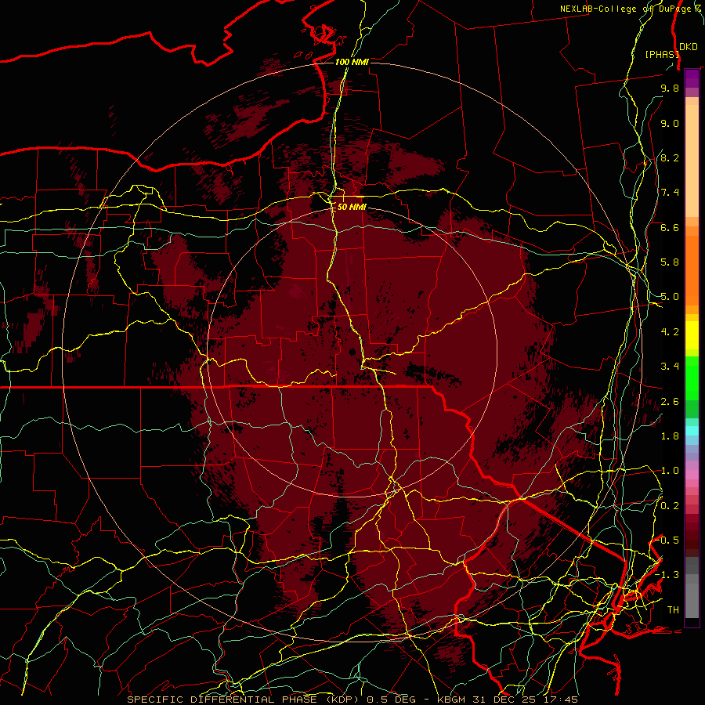Click the '4.2' scale value
Screen dimensions: 705x705
coord(670,332)
